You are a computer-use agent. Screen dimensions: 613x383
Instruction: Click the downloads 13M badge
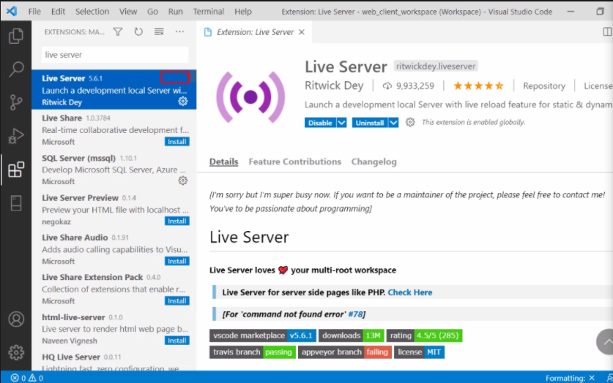click(x=351, y=335)
